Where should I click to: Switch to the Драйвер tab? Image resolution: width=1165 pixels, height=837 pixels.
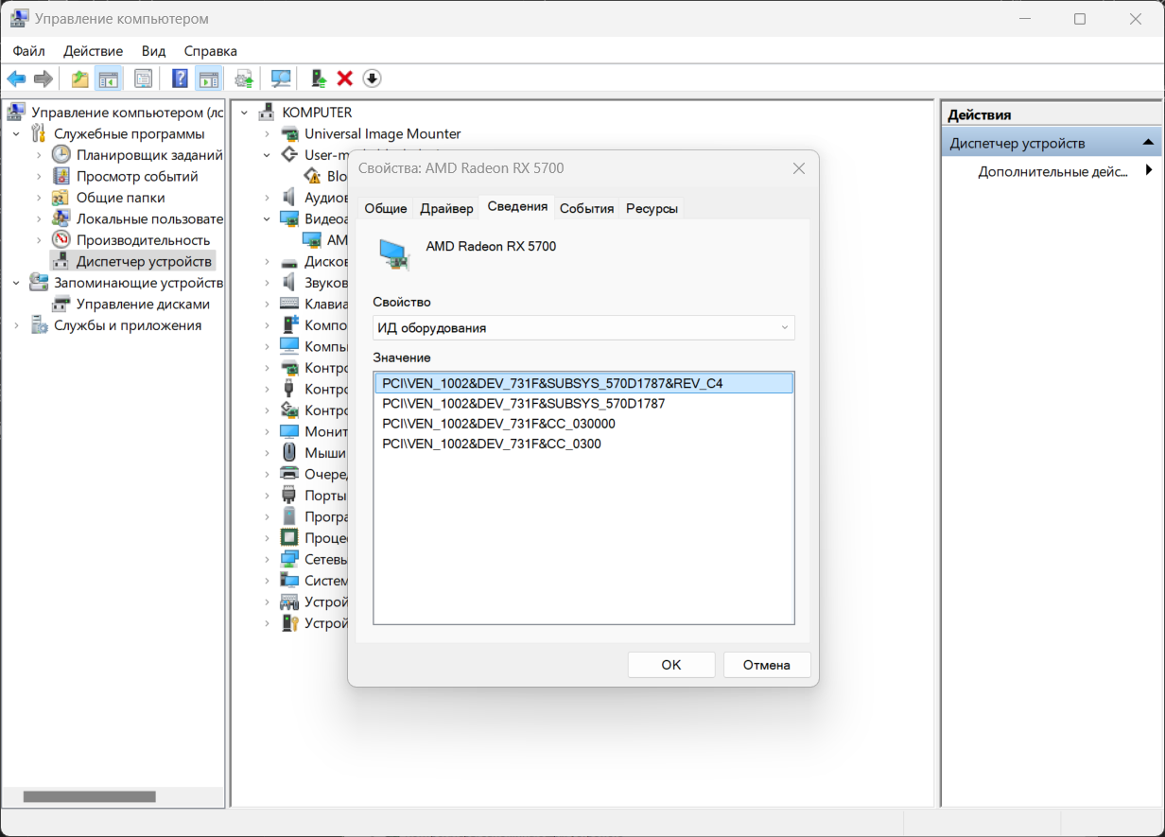[x=446, y=208]
